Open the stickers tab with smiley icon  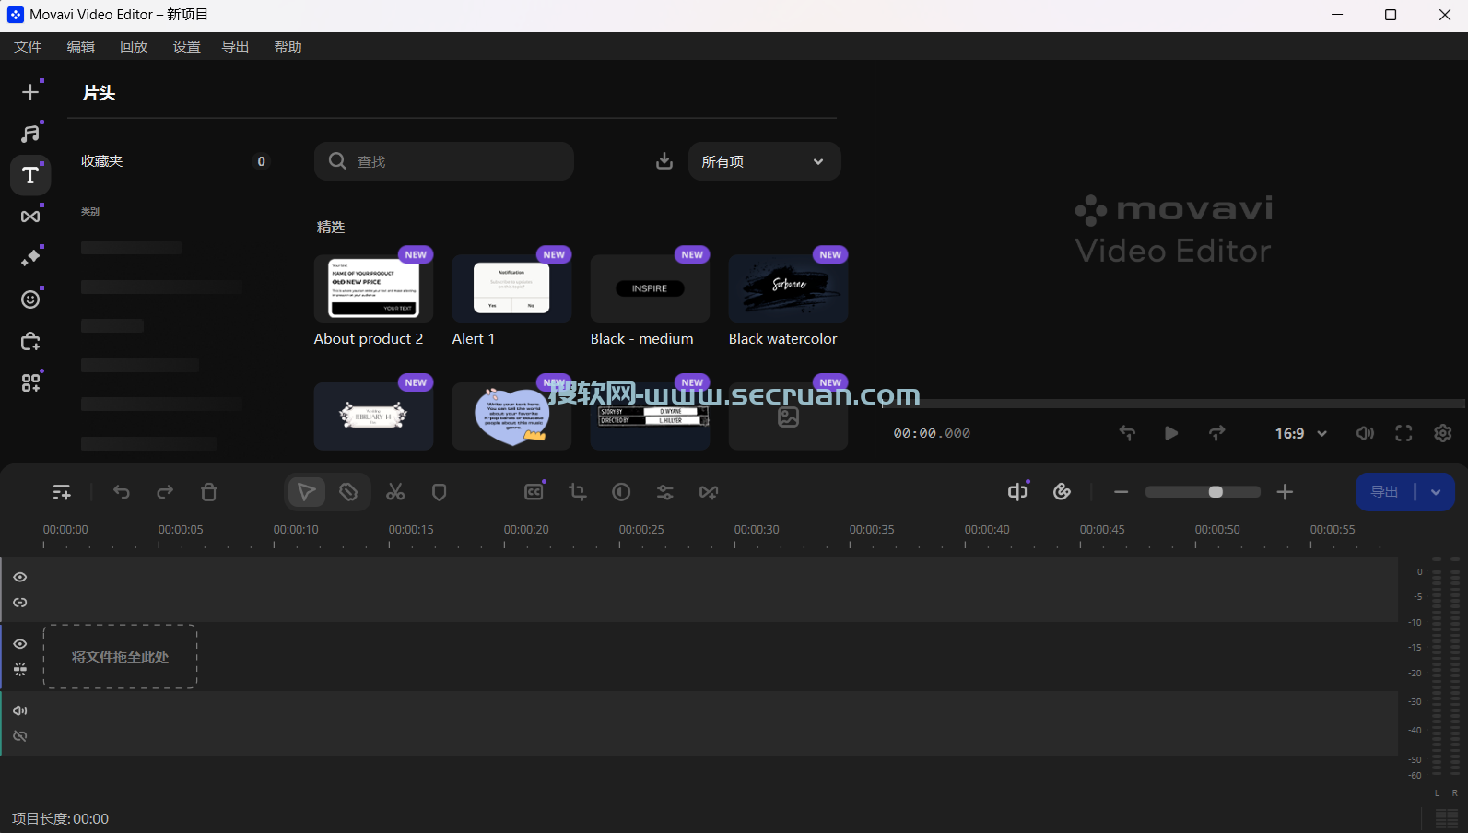30,299
